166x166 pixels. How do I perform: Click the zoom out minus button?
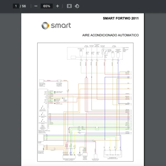click(x=36, y=6)
